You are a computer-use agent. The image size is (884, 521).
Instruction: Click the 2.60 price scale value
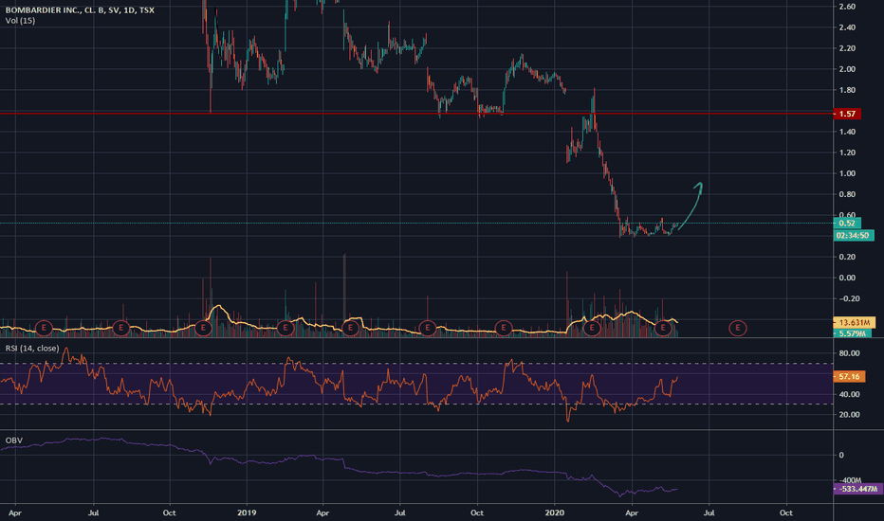point(847,7)
